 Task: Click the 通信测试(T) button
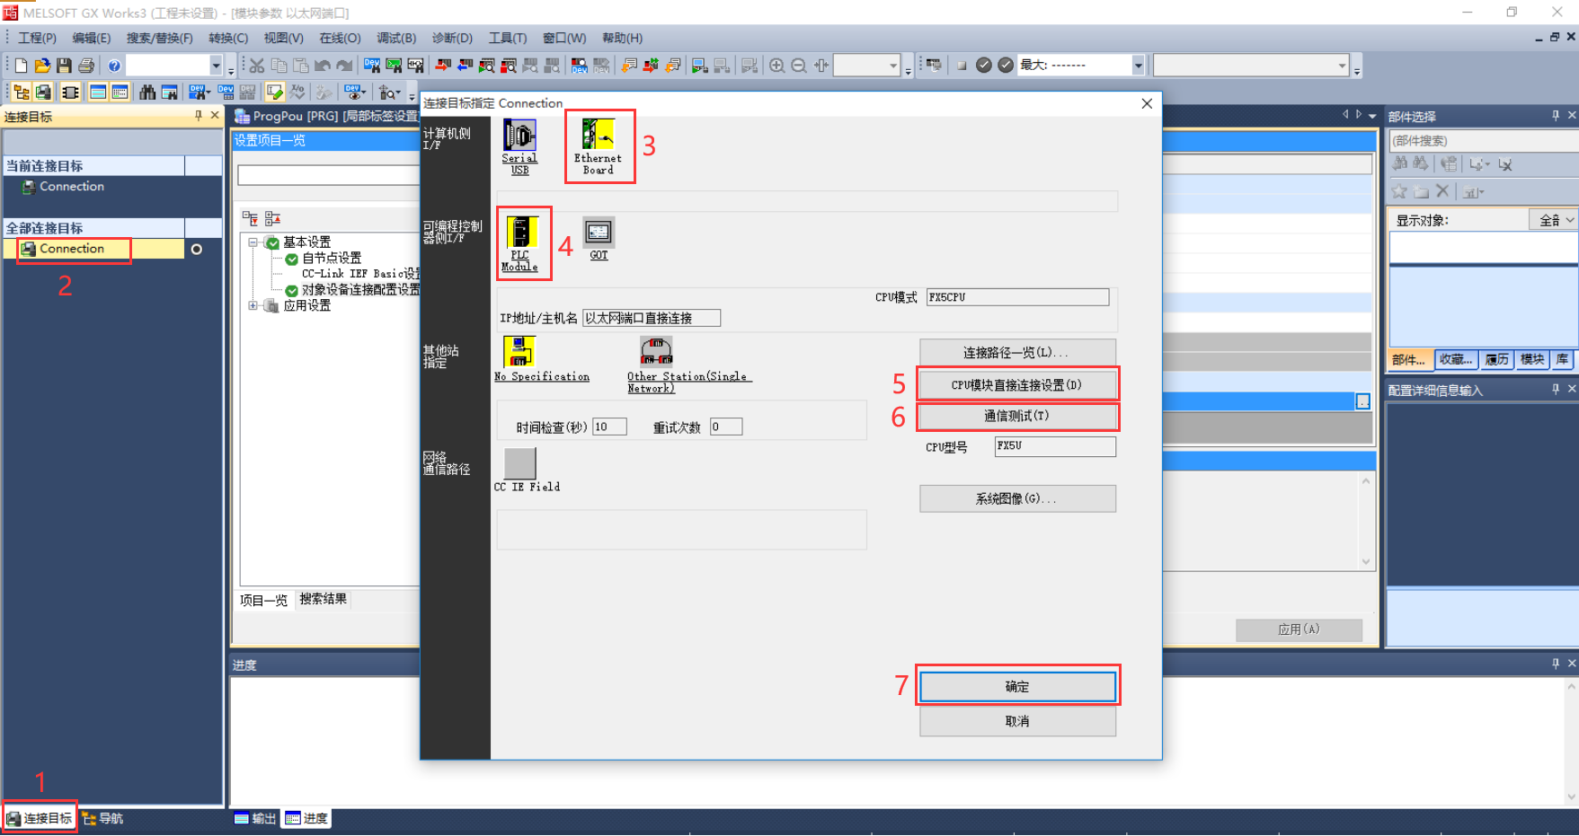pyautogui.click(x=1016, y=416)
